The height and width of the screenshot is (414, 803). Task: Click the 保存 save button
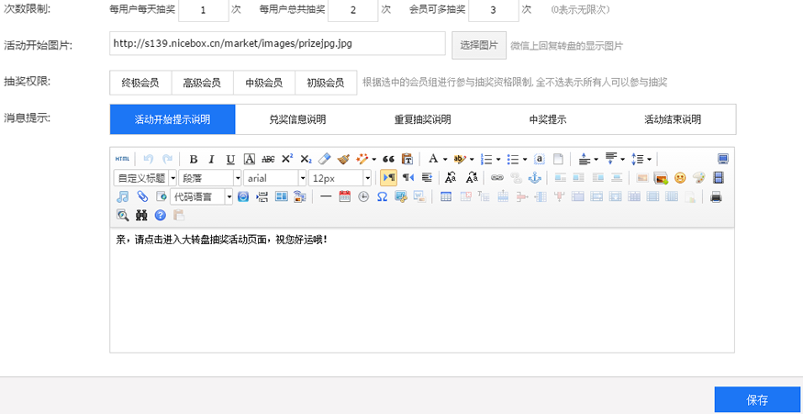pos(757,400)
